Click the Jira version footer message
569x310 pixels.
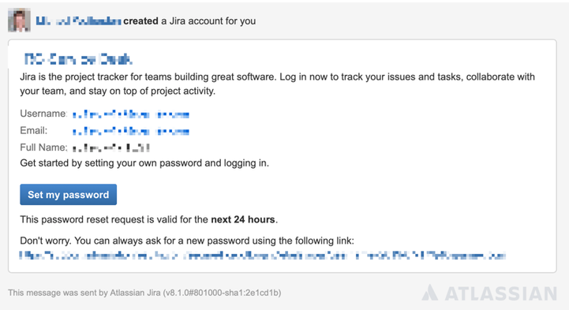coord(144,293)
